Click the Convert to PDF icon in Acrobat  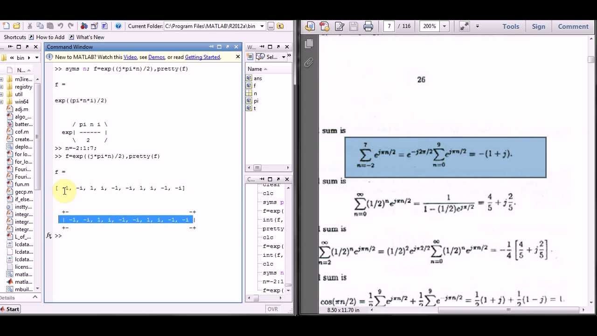(x=325, y=27)
